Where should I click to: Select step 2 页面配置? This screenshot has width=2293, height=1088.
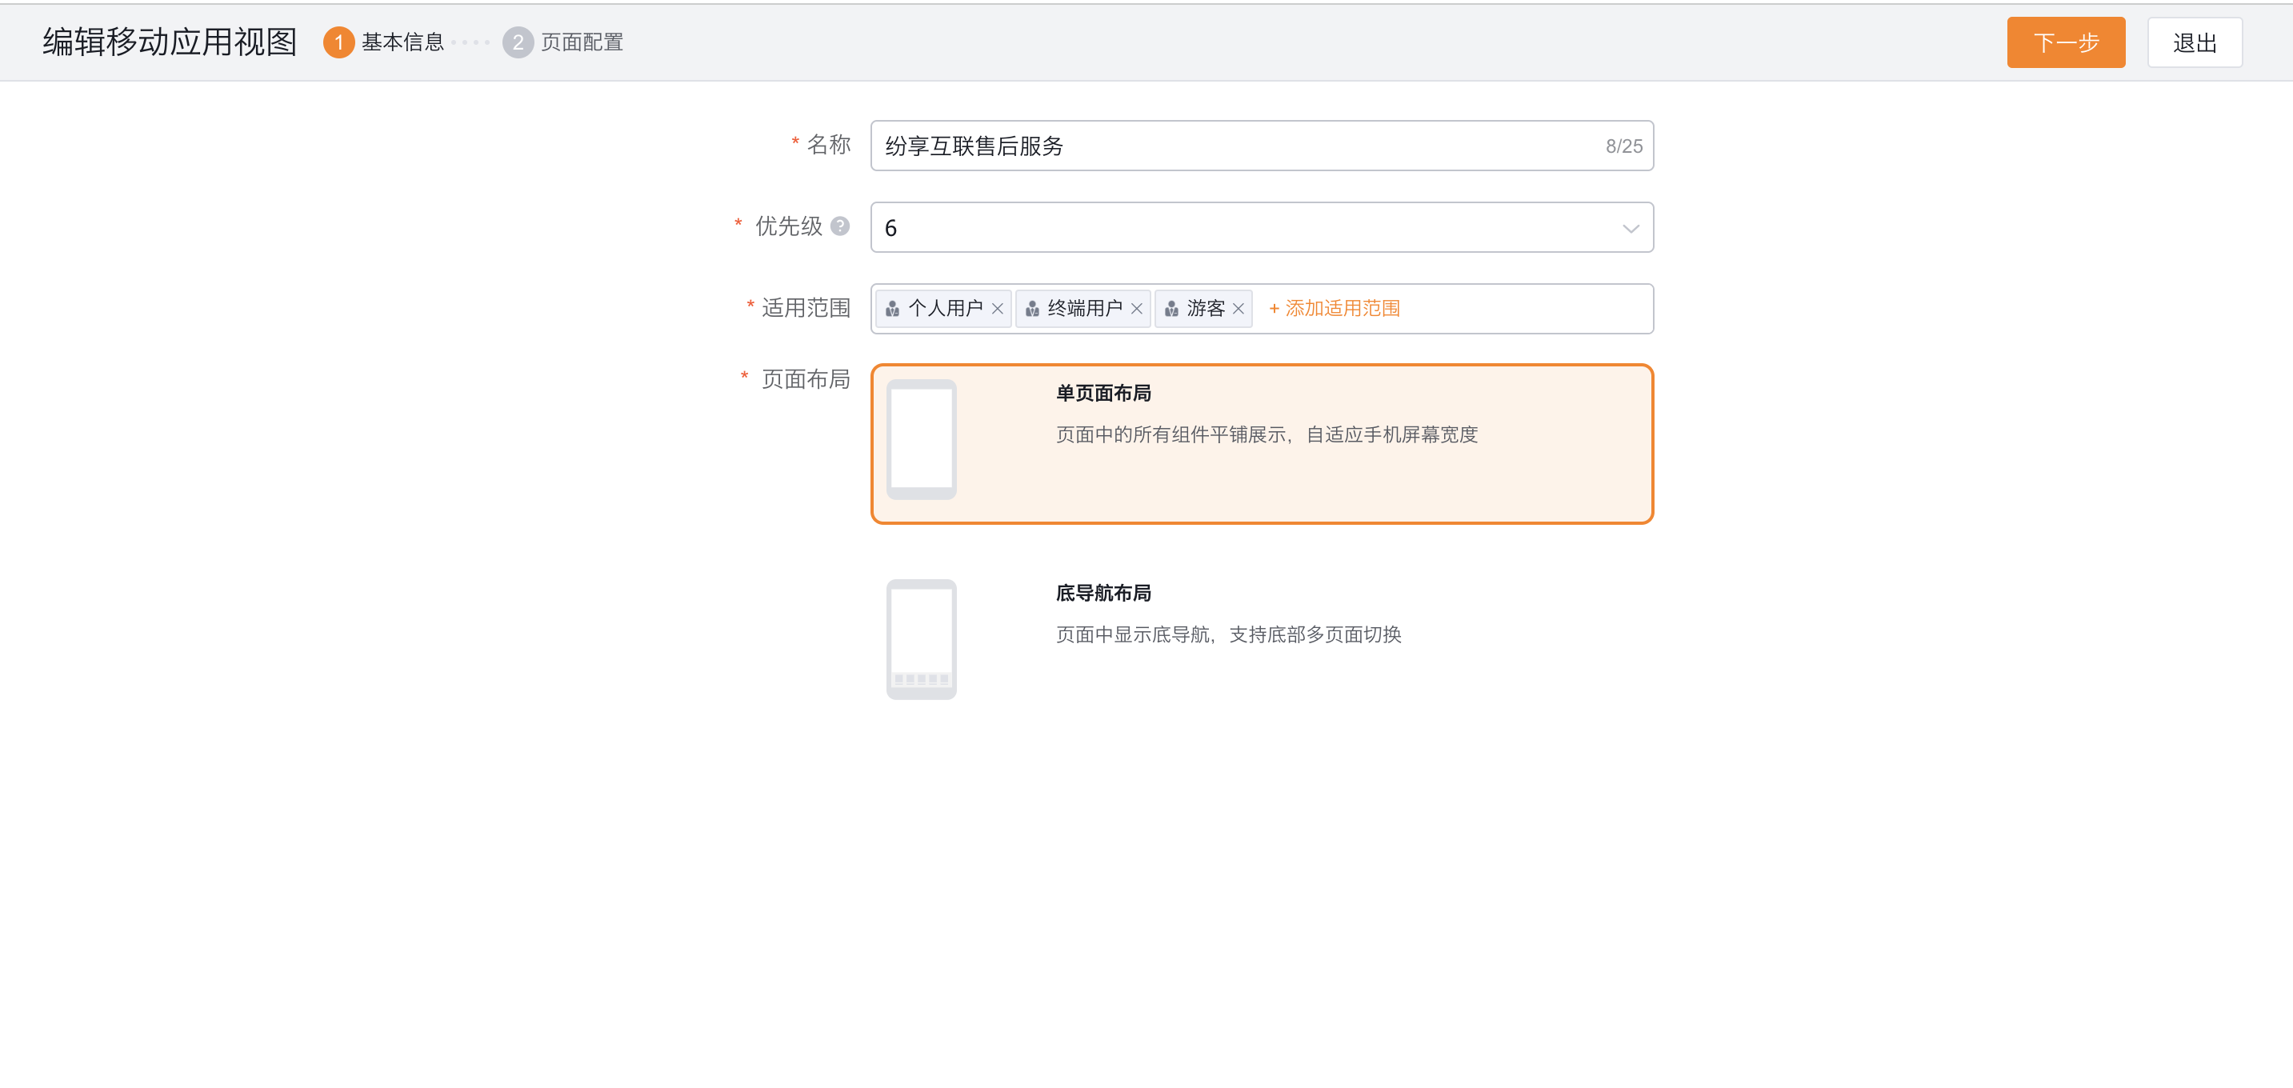click(x=562, y=42)
